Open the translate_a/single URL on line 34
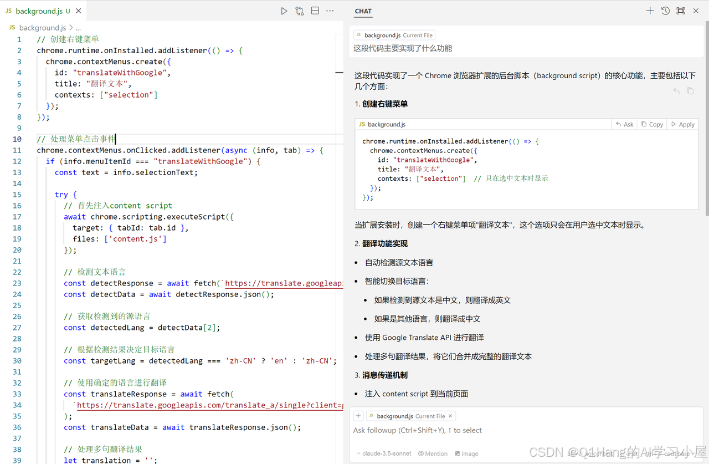The image size is (709, 464). (210, 405)
